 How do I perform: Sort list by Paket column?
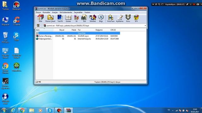pos(71,30)
